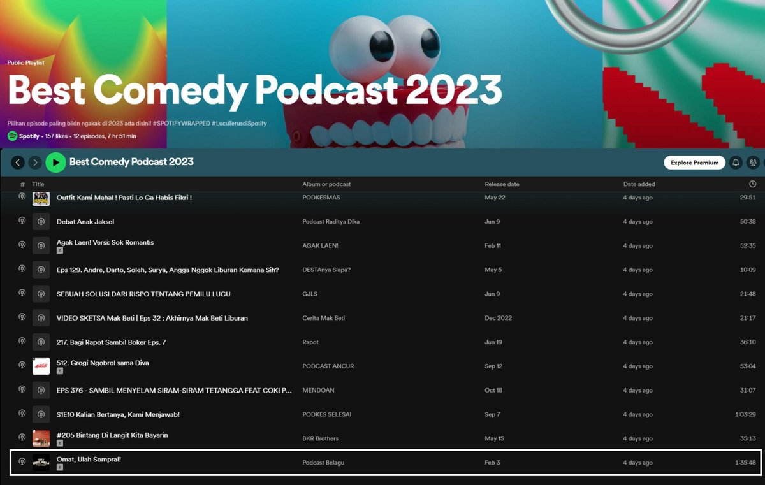Click the 1:03:29 duration value
The width and height of the screenshot is (765, 485).
(x=745, y=414)
